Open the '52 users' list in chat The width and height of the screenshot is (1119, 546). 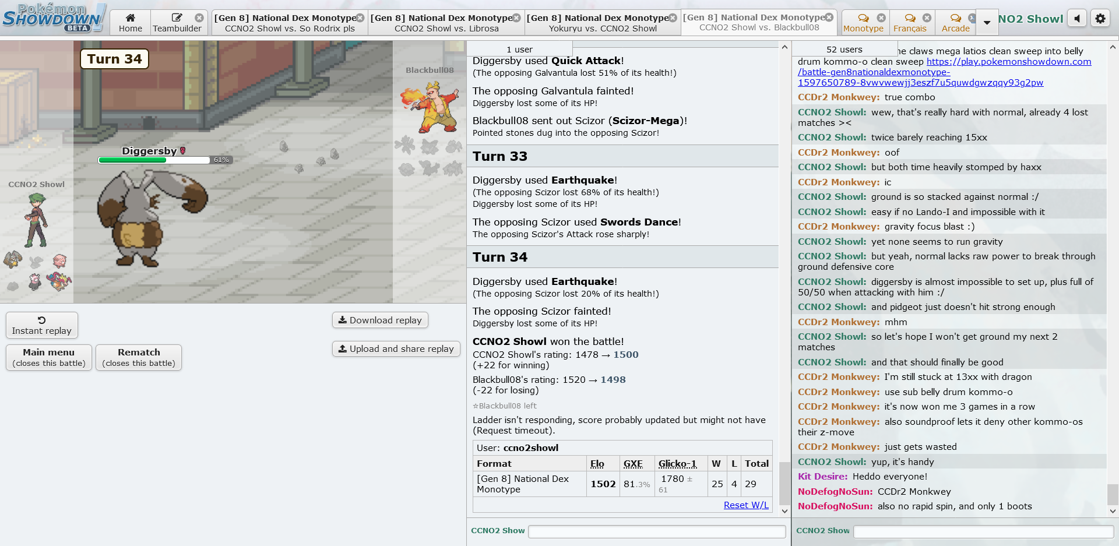(844, 49)
